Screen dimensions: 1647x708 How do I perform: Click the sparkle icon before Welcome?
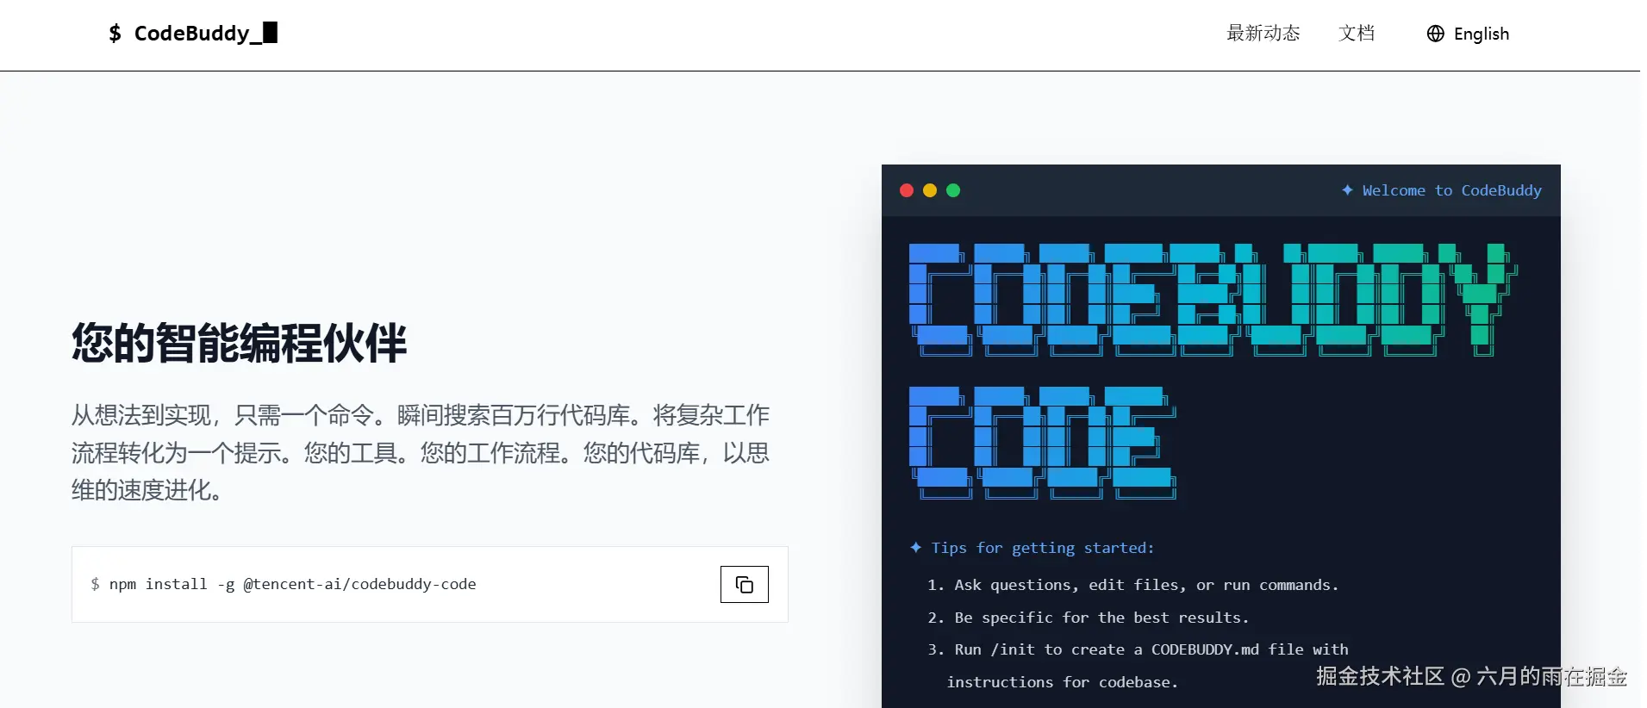1347,189
